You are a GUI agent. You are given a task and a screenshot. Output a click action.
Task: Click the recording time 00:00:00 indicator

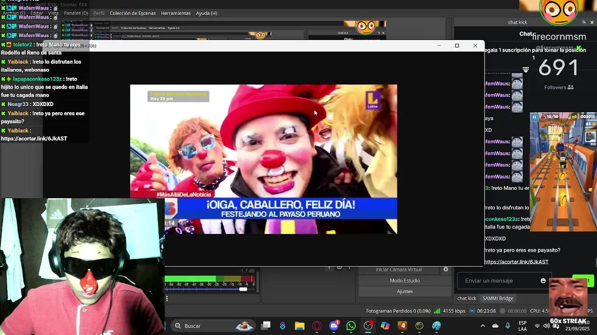513,311
